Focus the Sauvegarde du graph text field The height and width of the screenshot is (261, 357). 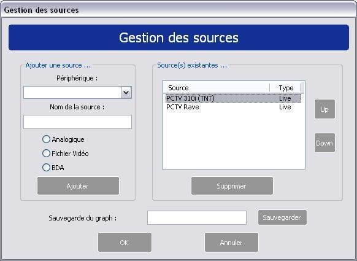pyautogui.click(x=197, y=217)
